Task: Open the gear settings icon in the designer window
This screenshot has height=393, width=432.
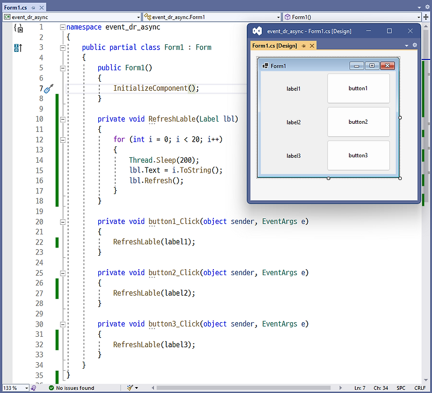Action: [x=414, y=45]
